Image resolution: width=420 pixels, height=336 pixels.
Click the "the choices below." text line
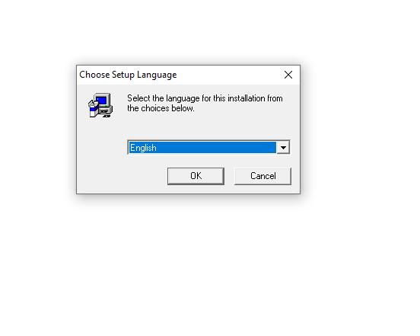[x=161, y=108]
